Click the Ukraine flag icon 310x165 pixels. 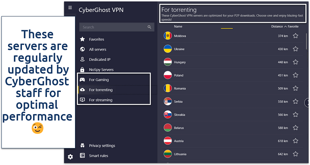point(167,49)
